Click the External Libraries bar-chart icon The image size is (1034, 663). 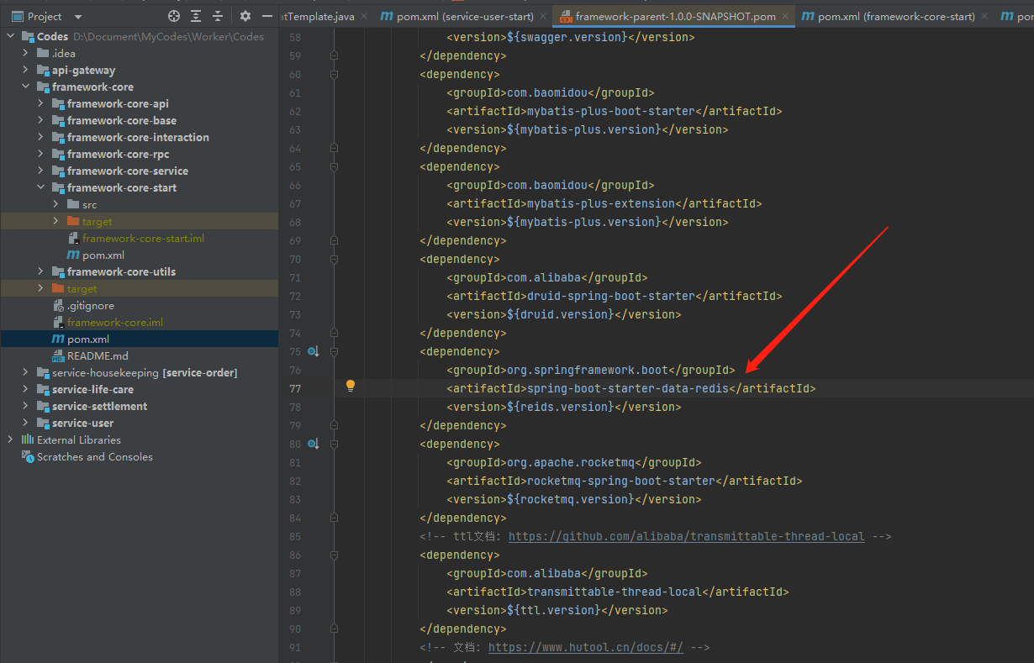[28, 439]
